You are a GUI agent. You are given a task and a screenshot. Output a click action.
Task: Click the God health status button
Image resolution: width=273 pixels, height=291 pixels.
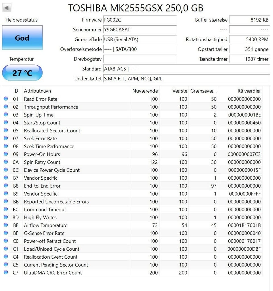pyautogui.click(x=22, y=38)
